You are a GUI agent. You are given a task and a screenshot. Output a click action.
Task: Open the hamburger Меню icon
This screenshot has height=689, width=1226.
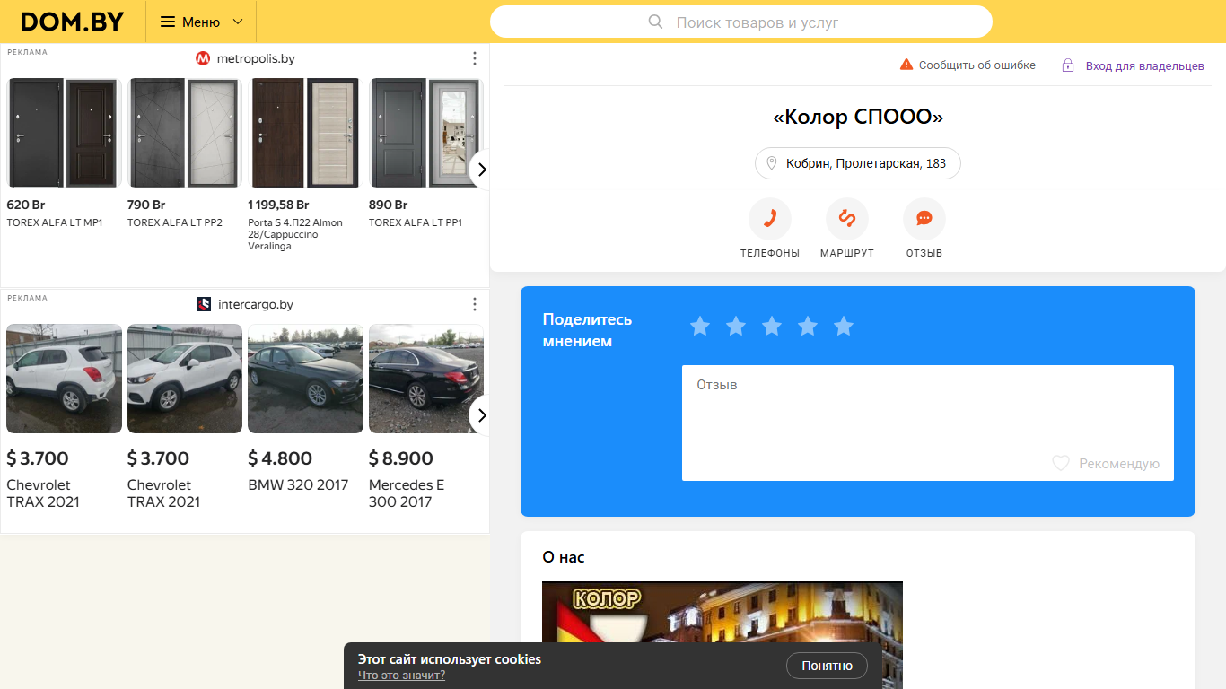(168, 22)
